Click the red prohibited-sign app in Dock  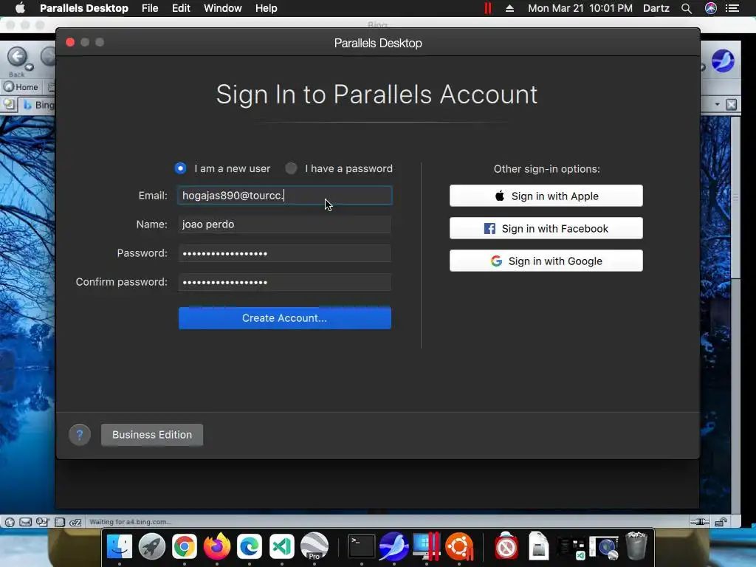pyautogui.click(x=506, y=546)
